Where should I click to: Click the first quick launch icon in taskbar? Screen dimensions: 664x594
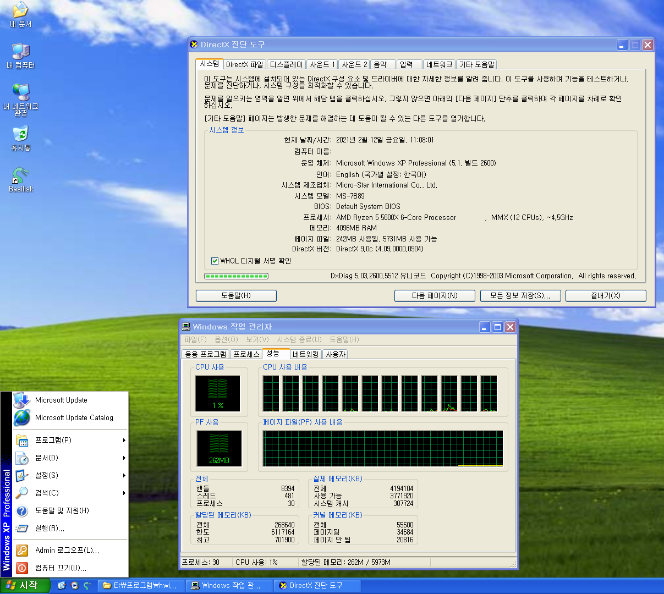(x=62, y=586)
